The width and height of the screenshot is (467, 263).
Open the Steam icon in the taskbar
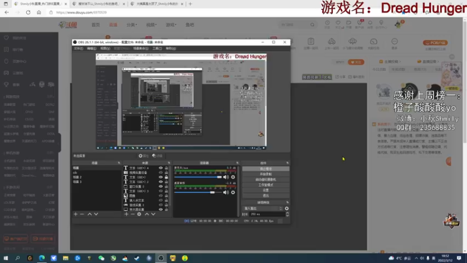click(x=137, y=258)
